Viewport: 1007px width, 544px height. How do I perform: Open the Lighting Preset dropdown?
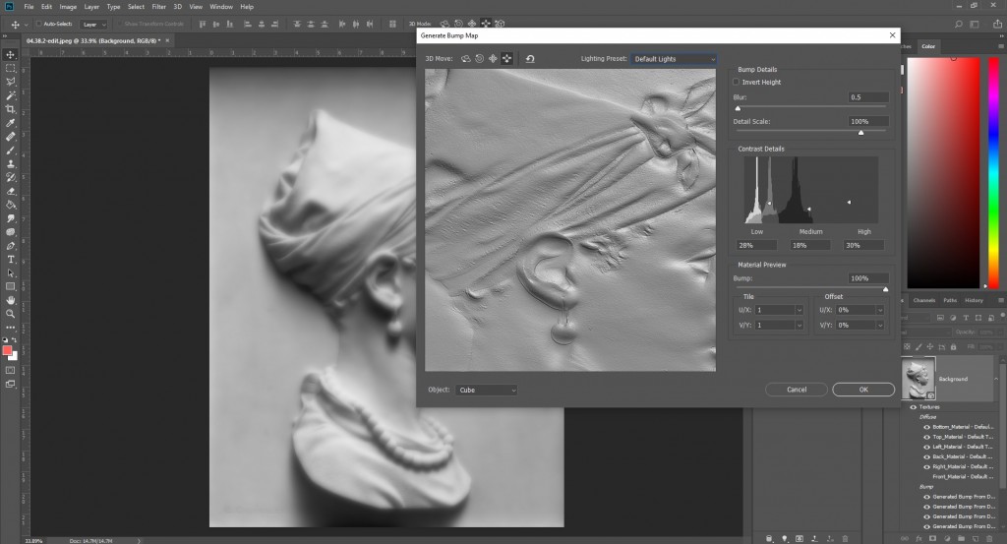click(x=674, y=58)
